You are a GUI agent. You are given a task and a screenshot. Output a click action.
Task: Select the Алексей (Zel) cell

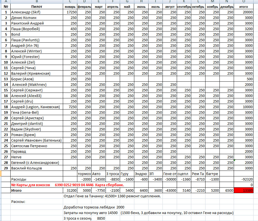tap(37, 62)
